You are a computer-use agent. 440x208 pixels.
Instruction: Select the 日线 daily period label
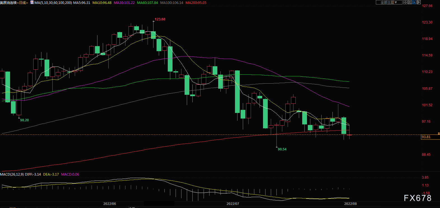22,3
